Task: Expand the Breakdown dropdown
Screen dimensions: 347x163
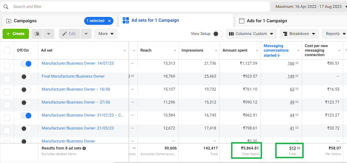Action: (x=299, y=34)
